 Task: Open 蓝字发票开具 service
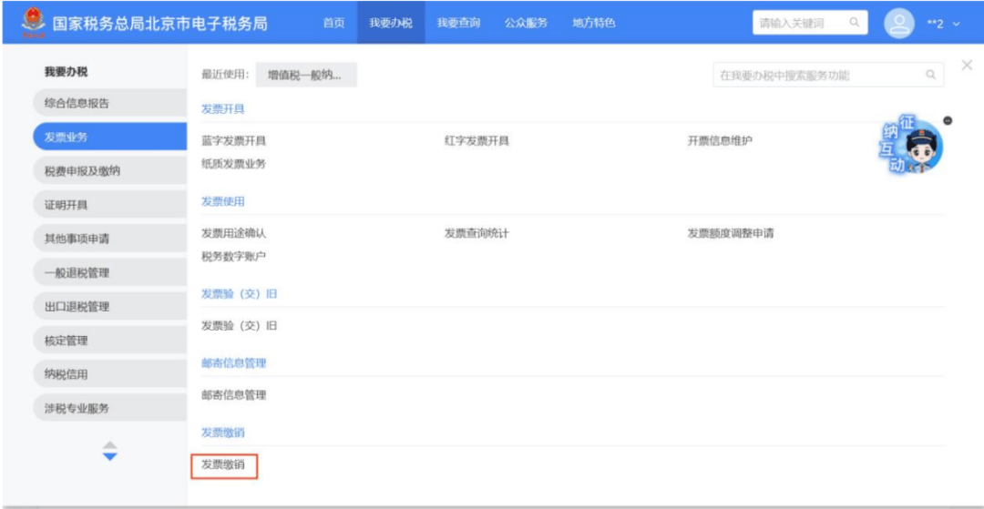coord(233,141)
